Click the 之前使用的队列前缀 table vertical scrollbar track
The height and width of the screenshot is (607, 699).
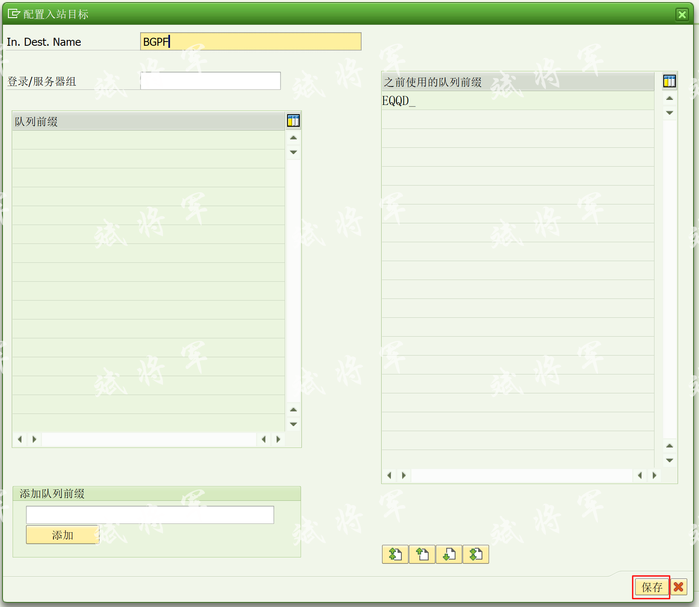670,279
